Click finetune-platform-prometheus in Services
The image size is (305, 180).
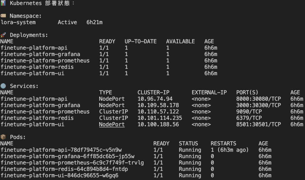[45, 112]
